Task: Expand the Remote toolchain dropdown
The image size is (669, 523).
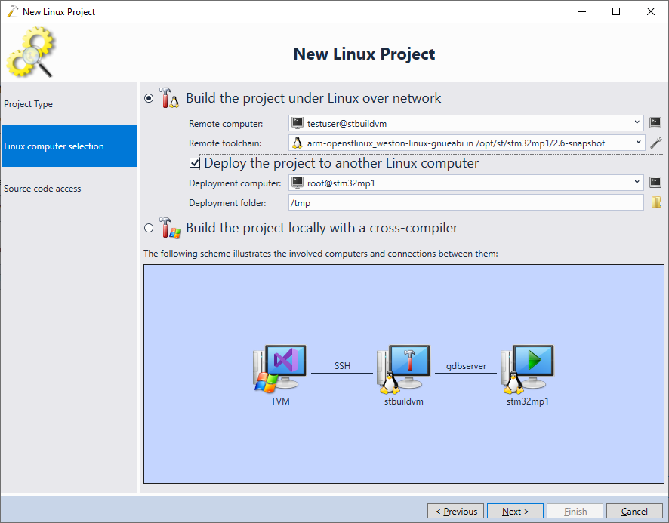Action: [x=638, y=143]
